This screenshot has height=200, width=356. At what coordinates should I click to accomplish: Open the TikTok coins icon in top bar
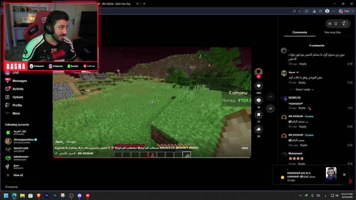click(x=330, y=24)
